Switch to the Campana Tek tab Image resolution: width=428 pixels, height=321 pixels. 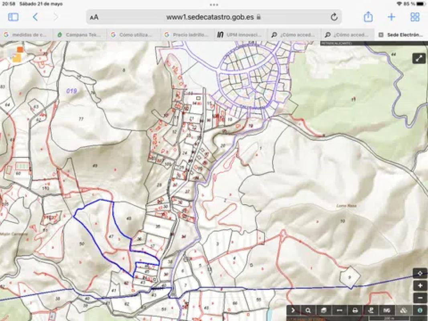(x=79, y=35)
